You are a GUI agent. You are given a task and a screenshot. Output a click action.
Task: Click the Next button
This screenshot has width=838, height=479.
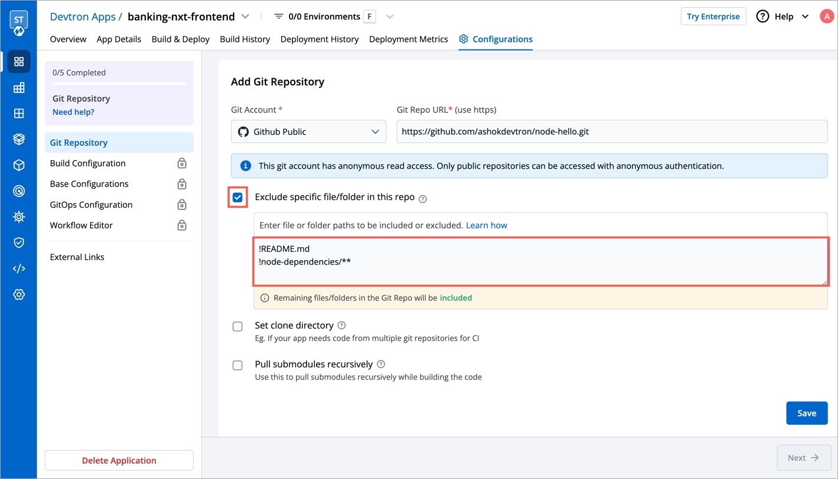[804, 457]
